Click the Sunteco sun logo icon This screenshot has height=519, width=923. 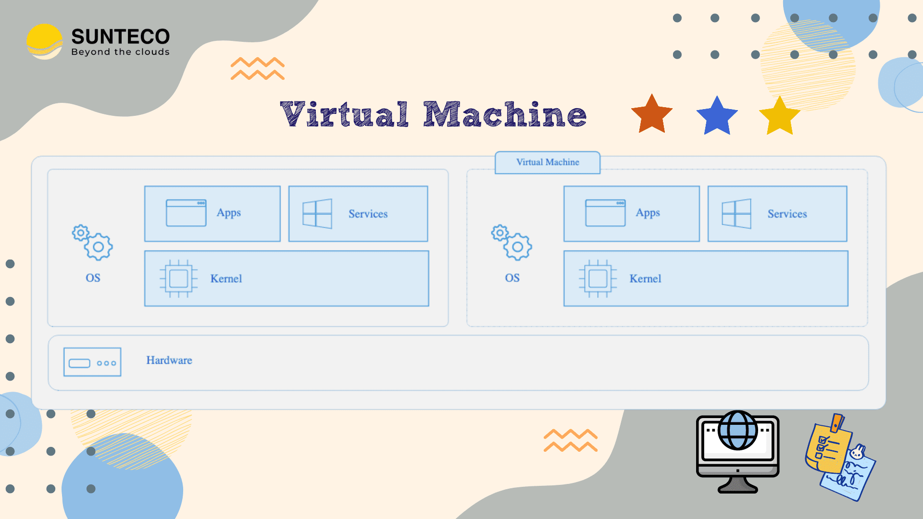(x=44, y=42)
